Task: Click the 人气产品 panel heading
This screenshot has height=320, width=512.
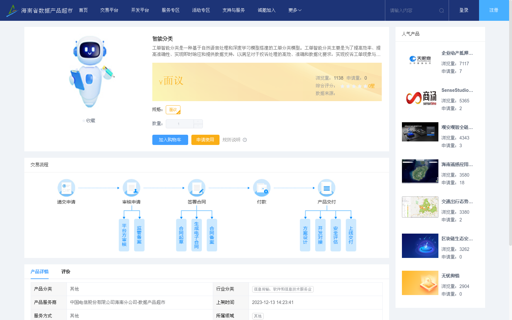Action: coord(411,34)
